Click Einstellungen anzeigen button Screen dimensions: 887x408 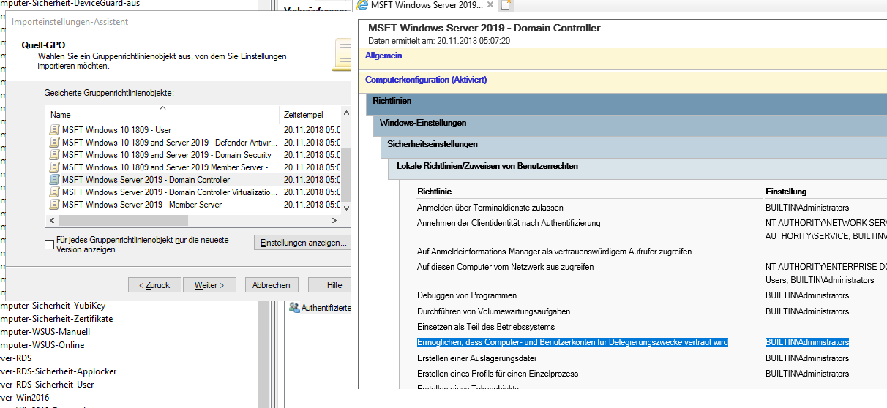pyautogui.click(x=303, y=243)
